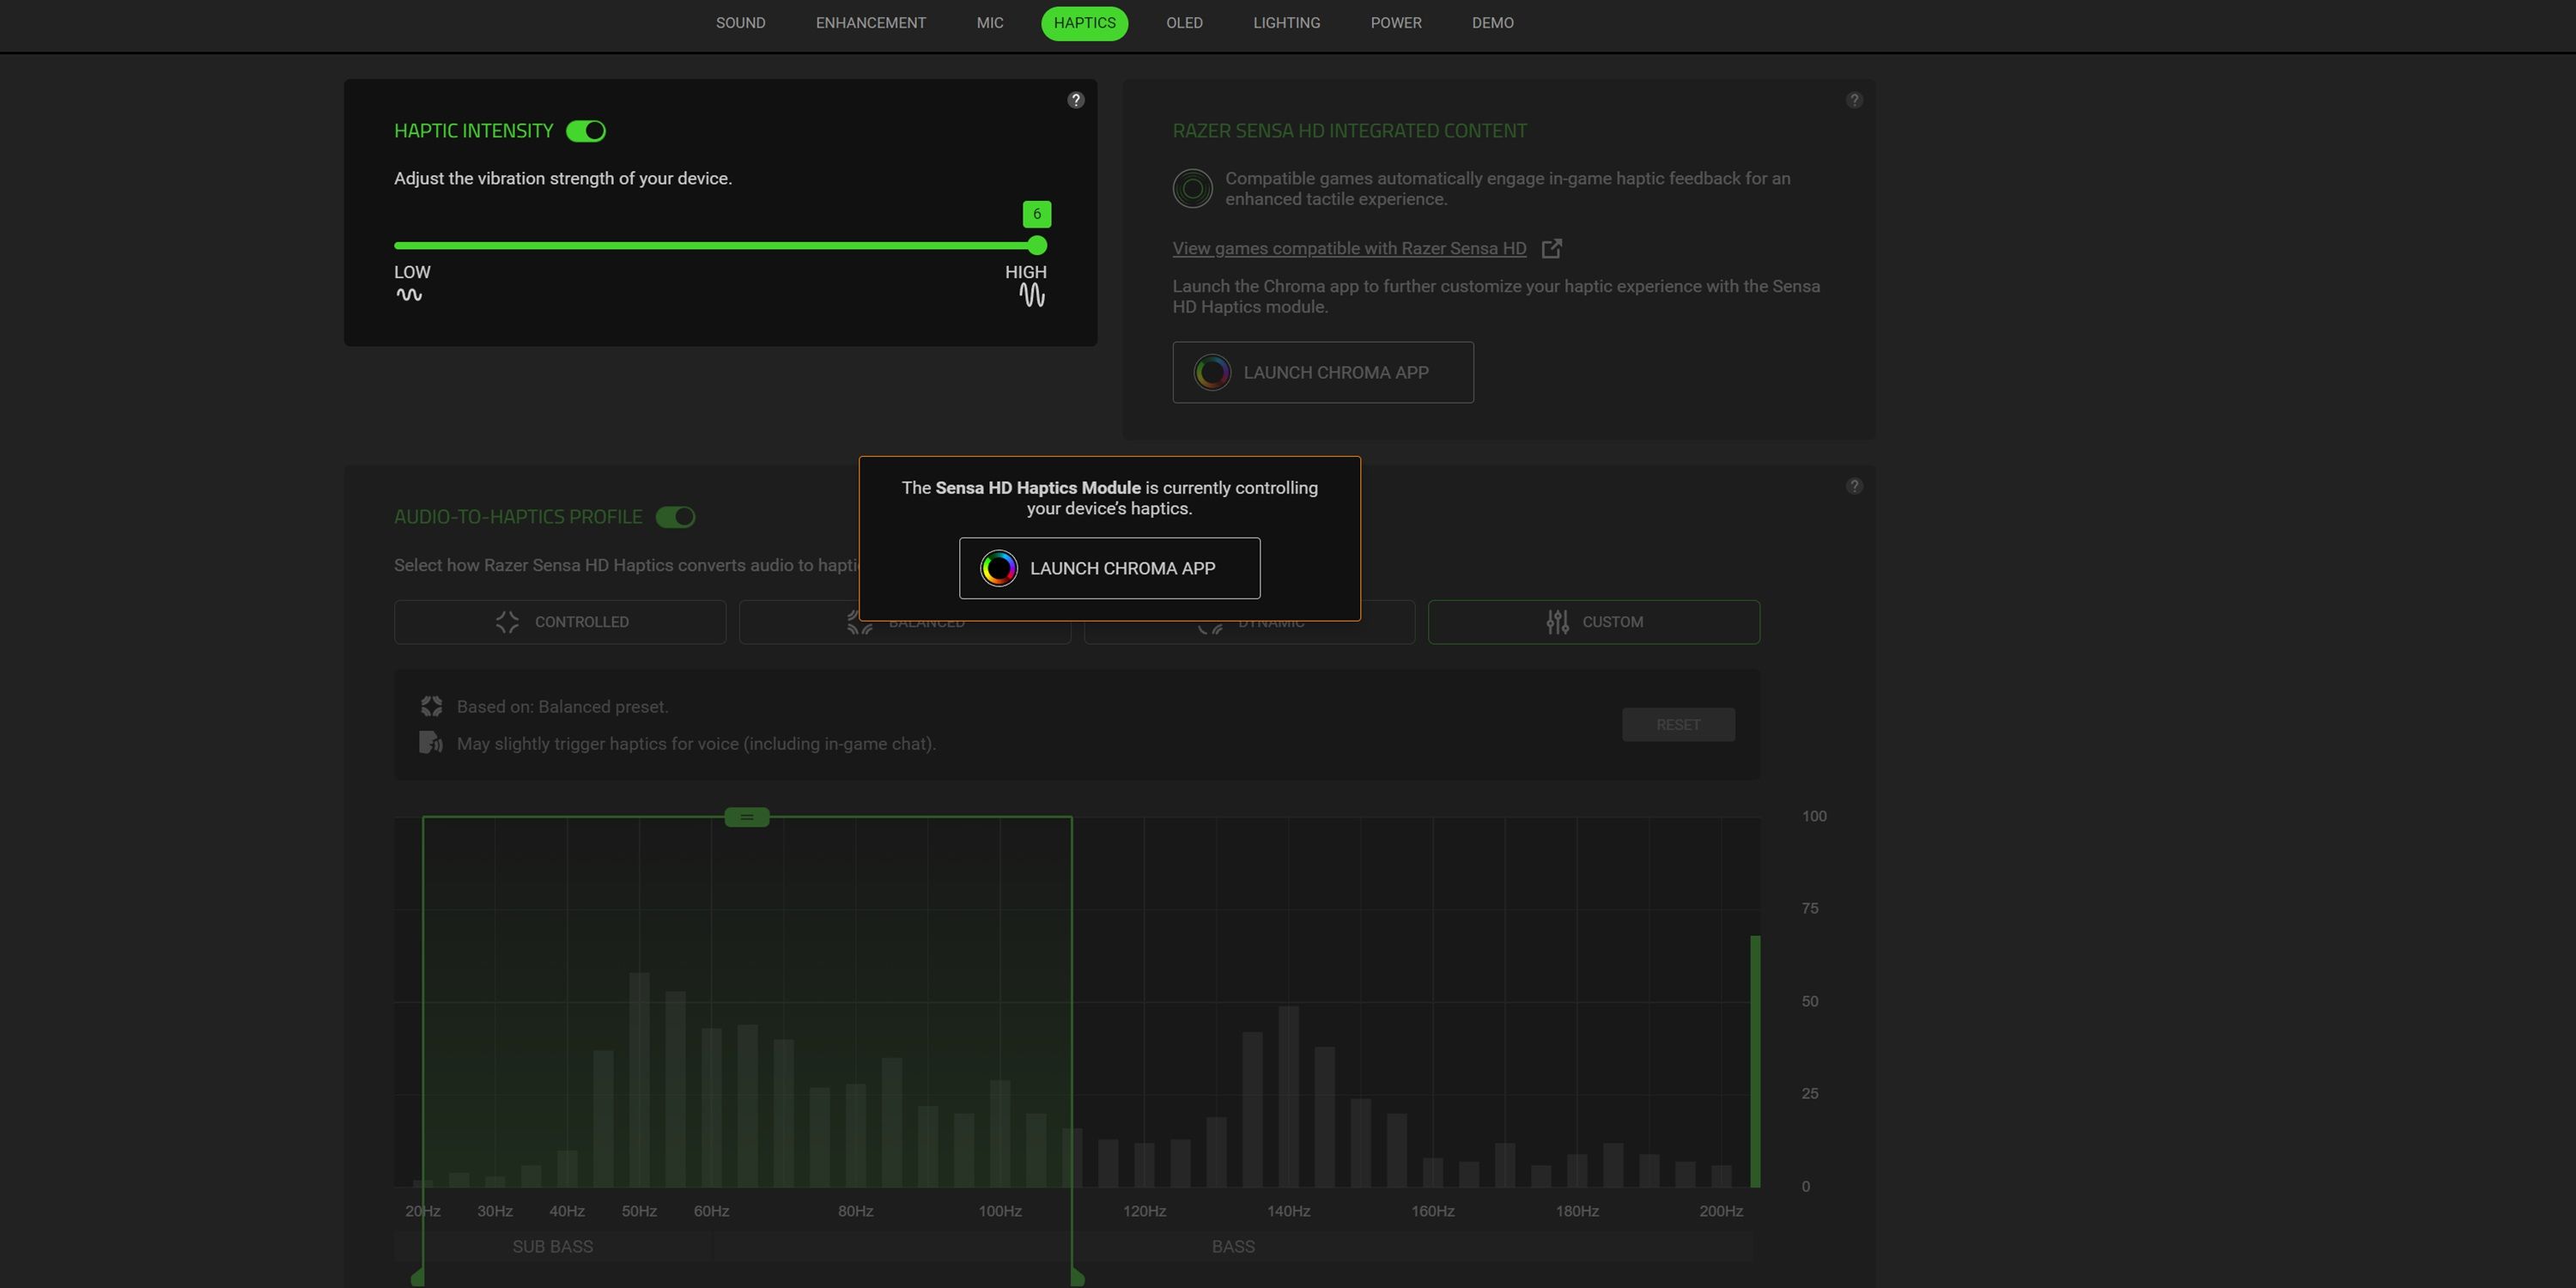Click the high vibration wave icon

coord(1032,295)
